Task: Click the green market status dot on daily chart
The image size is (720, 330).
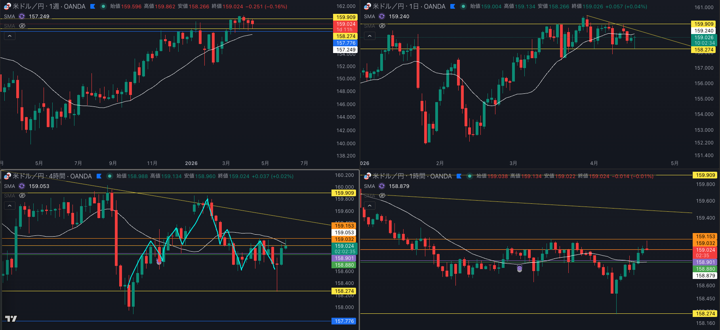Action: (x=463, y=6)
